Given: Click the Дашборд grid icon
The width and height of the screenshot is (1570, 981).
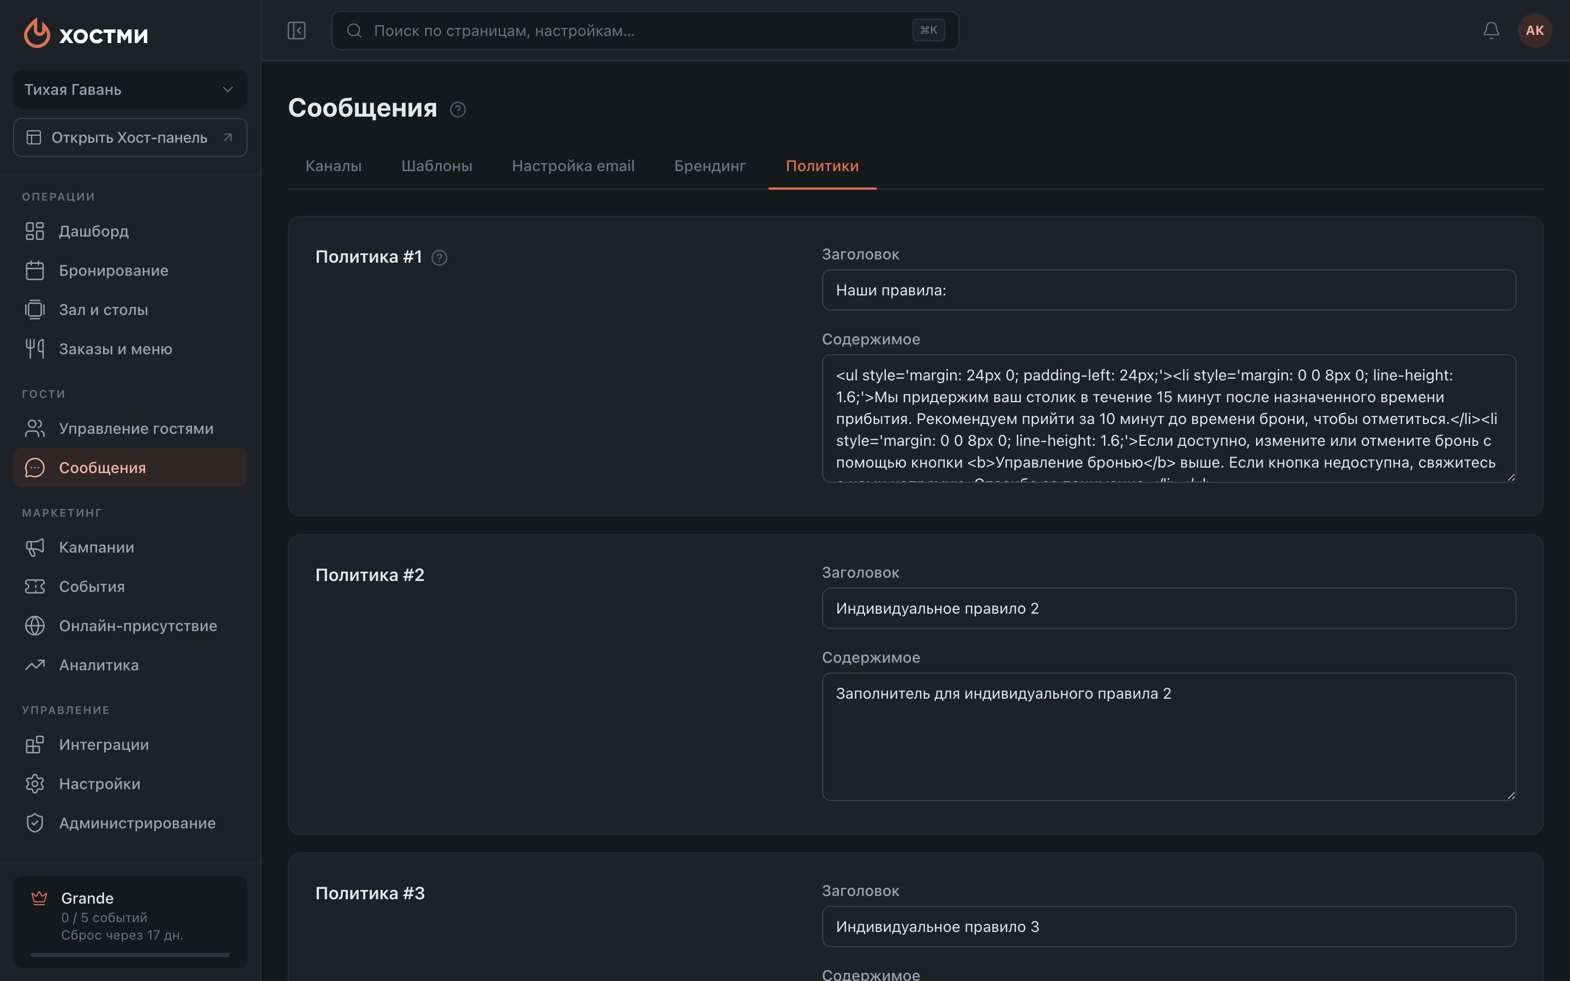Looking at the screenshot, I should (x=35, y=232).
